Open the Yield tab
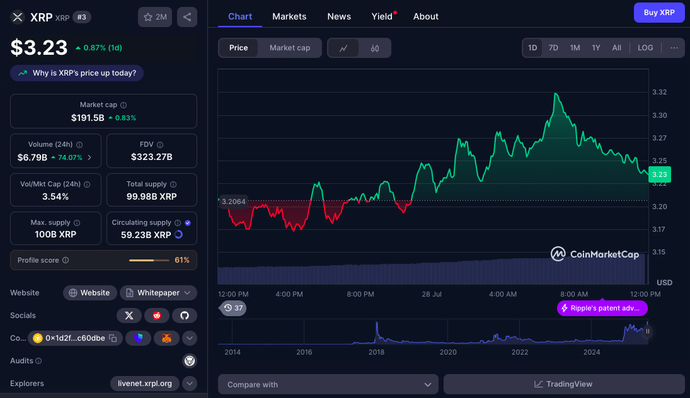Viewport: 690px width, 398px height. tap(382, 17)
